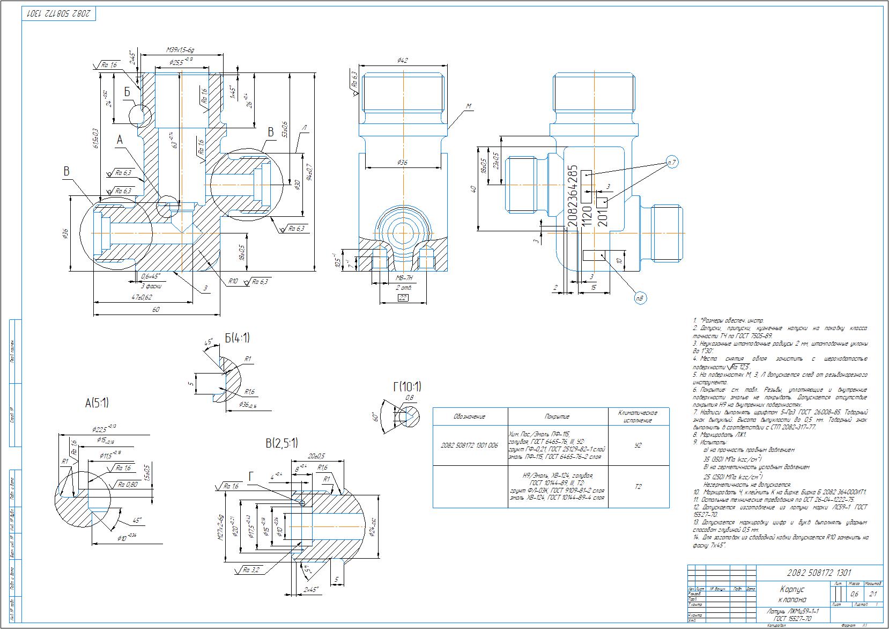This screenshot has width=889, height=629.
Task: Select the Обозначение table header
Action: coord(470,416)
